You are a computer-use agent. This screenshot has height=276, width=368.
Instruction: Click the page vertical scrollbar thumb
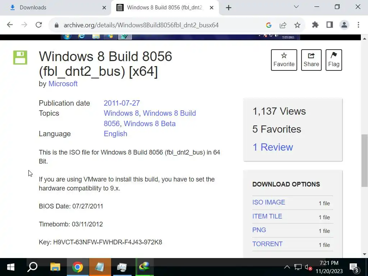[x=364, y=161]
